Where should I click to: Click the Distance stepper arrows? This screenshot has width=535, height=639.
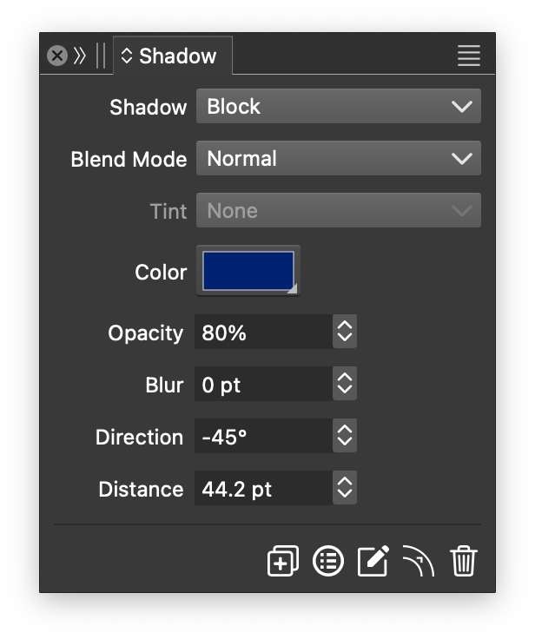pos(345,489)
